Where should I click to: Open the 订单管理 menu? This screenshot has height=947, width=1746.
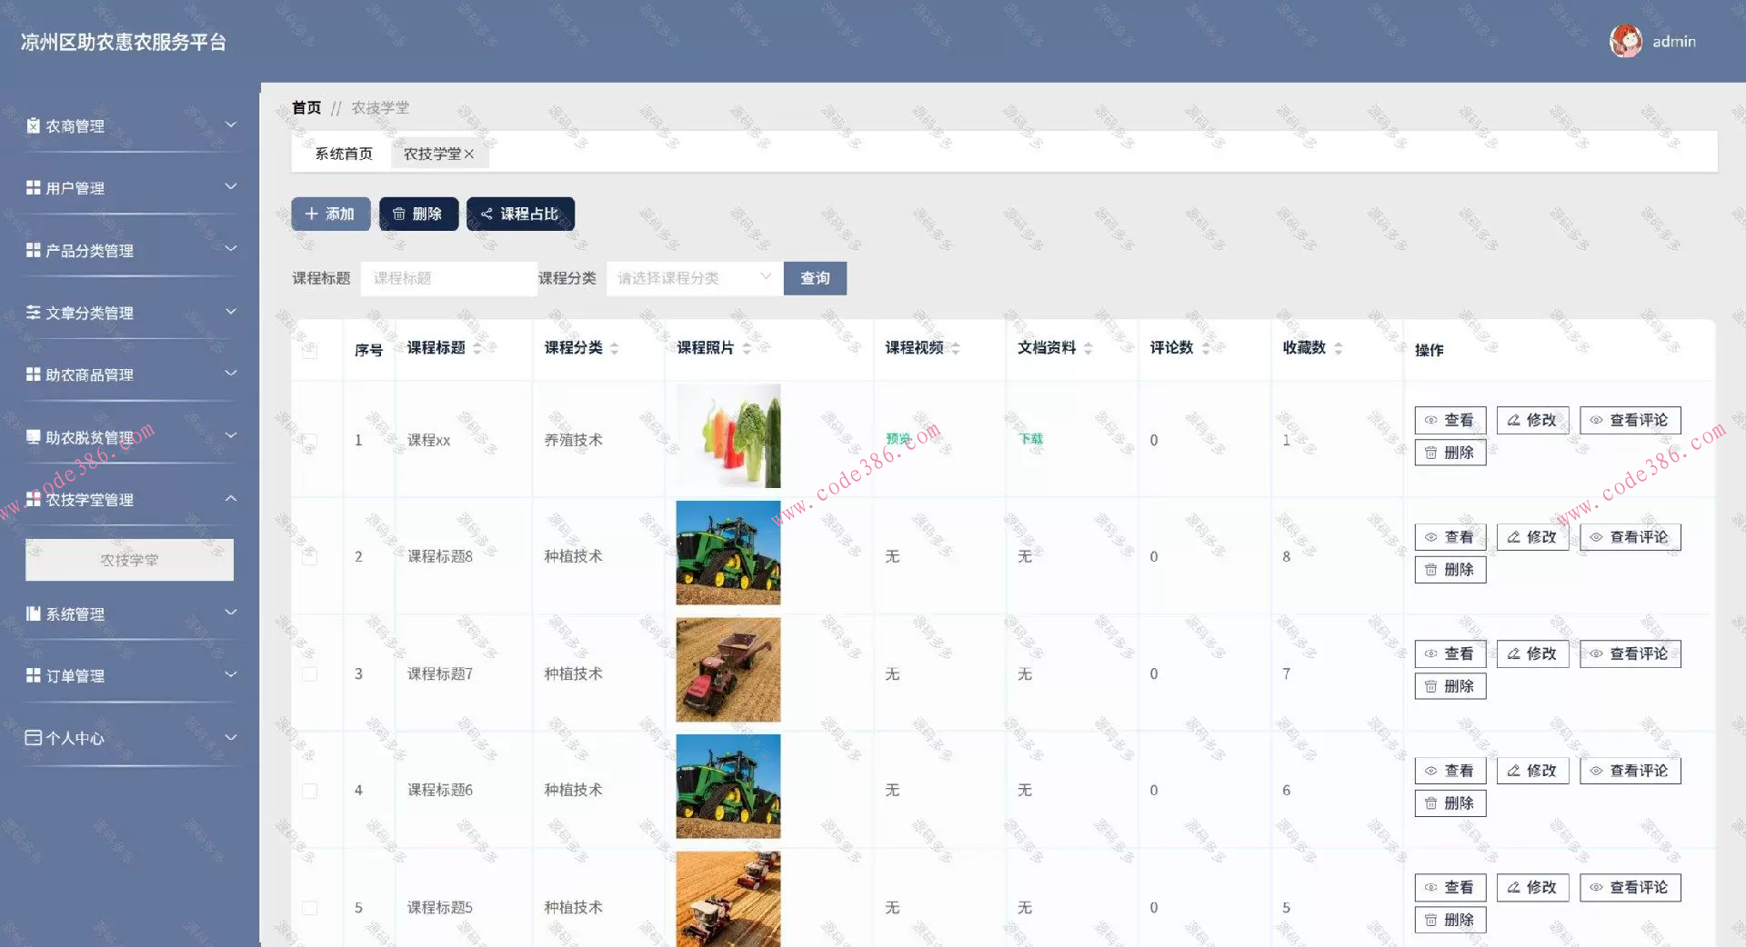pyautogui.click(x=131, y=675)
